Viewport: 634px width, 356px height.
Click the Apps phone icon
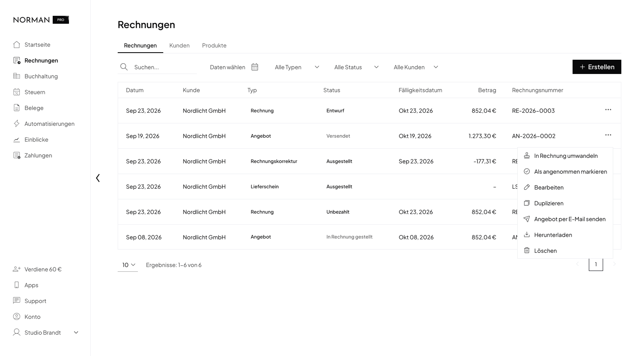(x=17, y=285)
